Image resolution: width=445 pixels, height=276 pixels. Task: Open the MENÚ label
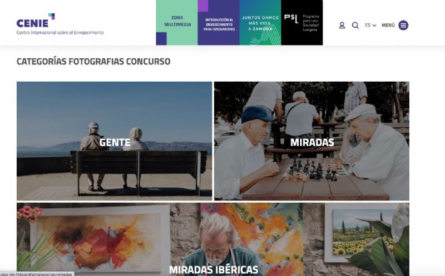[x=388, y=26]
